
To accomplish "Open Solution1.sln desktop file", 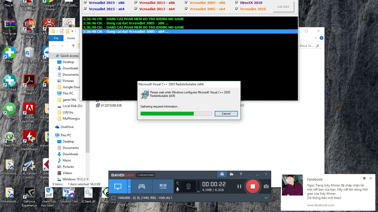I will point(69,195).
